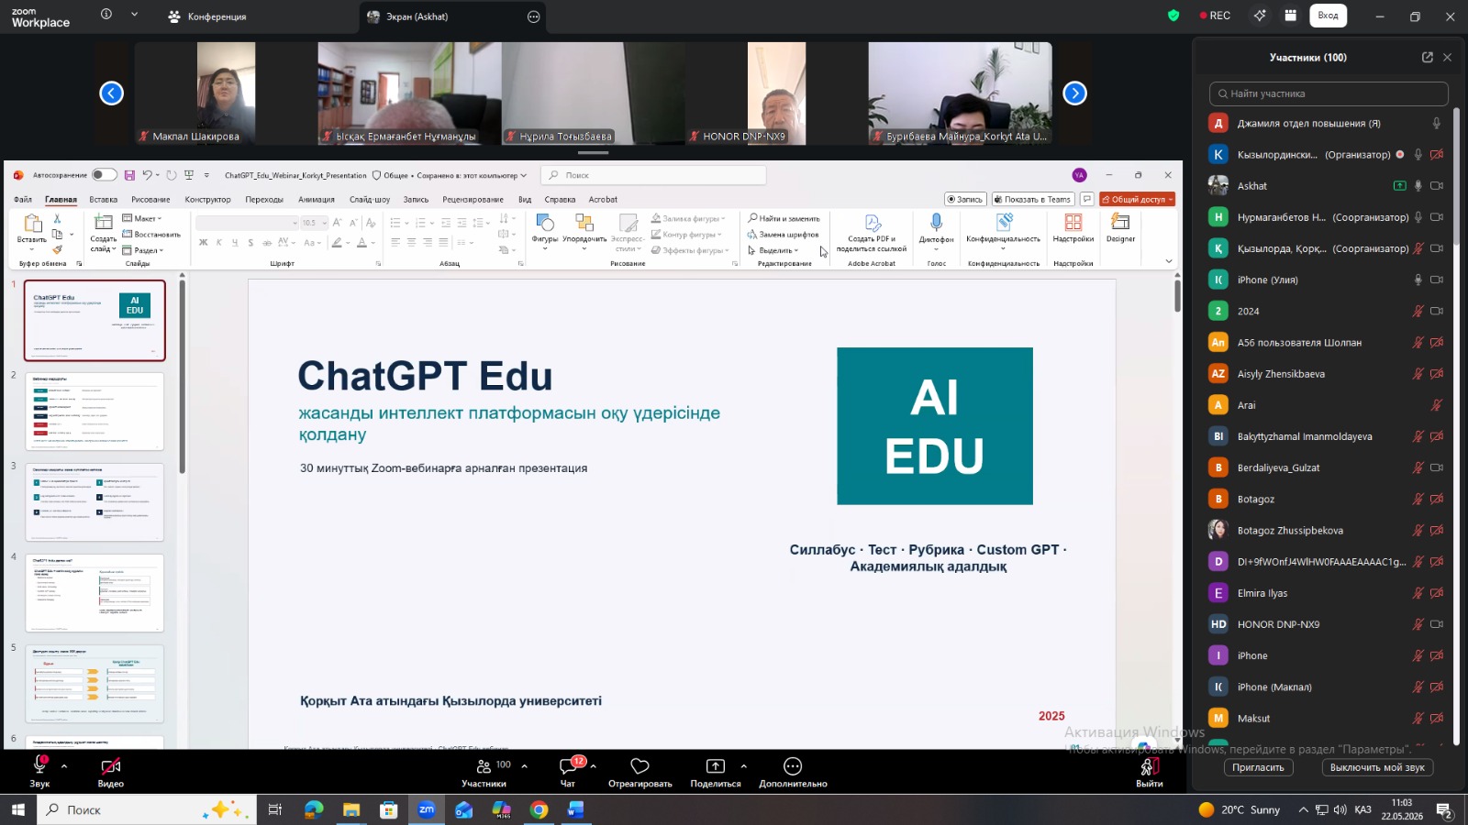Expand audio options arrow next to Звук

point(64,765)
